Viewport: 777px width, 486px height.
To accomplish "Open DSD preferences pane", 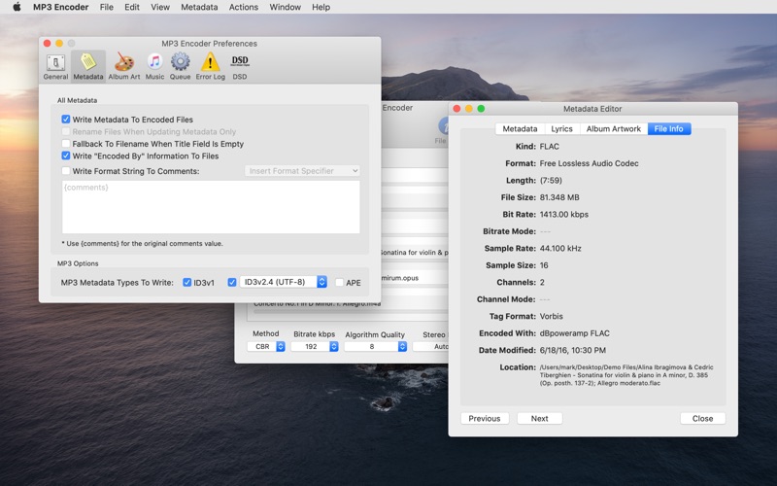I will coord(240,66).
